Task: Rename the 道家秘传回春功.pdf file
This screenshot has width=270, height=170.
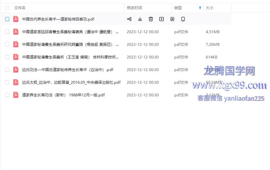Action: point(162,19)
